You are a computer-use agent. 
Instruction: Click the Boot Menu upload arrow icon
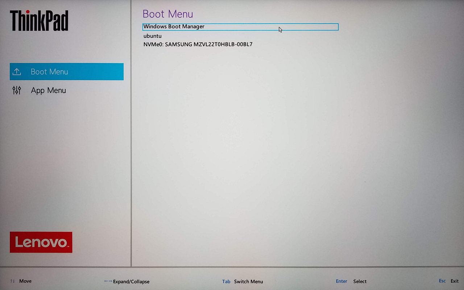click(17, 72)
